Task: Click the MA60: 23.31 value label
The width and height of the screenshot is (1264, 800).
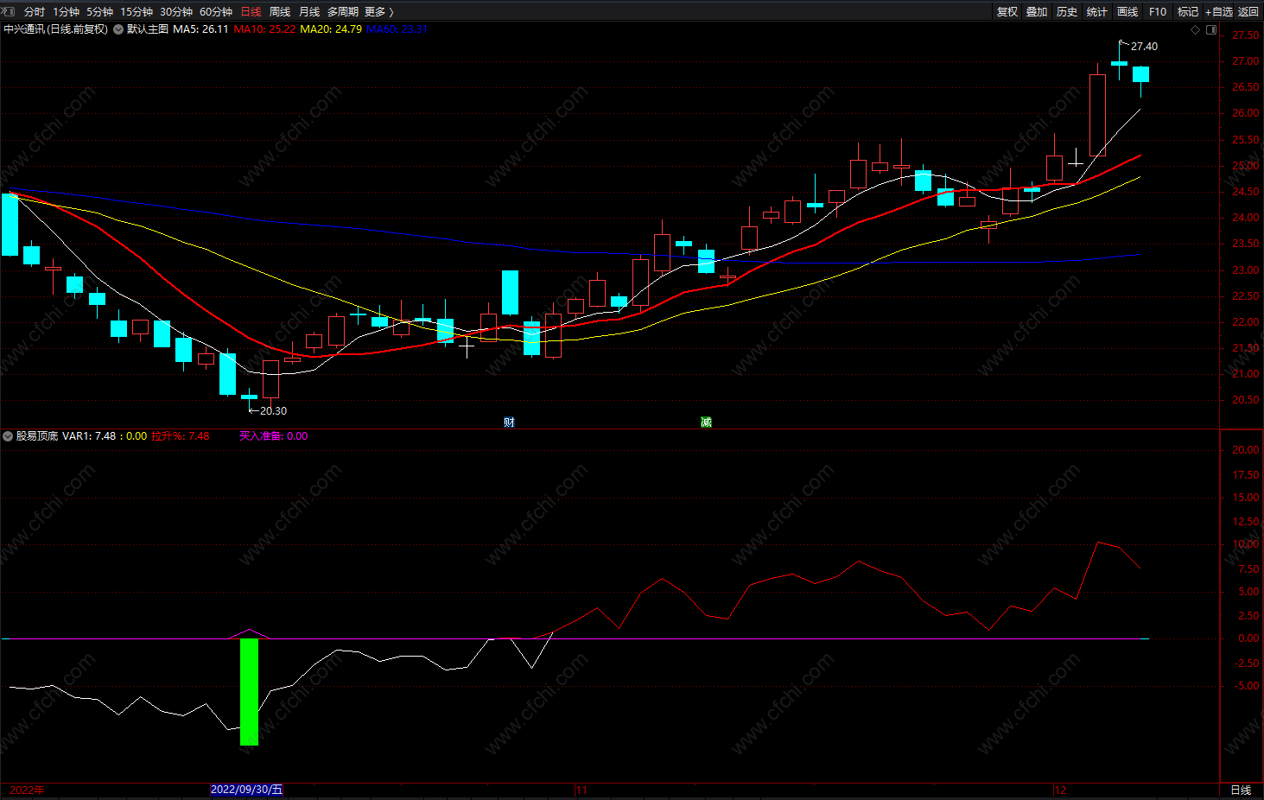Action: coord(397,29)
